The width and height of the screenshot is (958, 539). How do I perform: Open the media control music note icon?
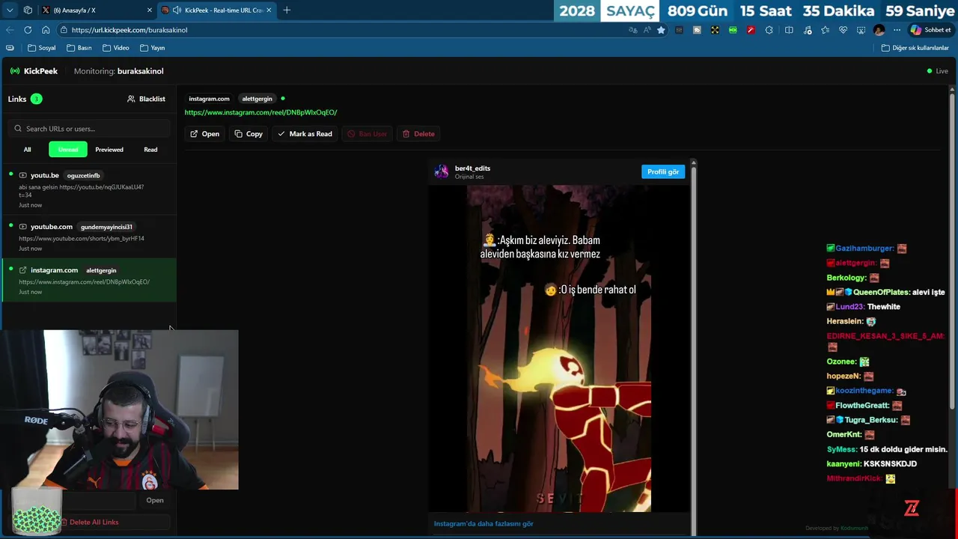[807, 30]
